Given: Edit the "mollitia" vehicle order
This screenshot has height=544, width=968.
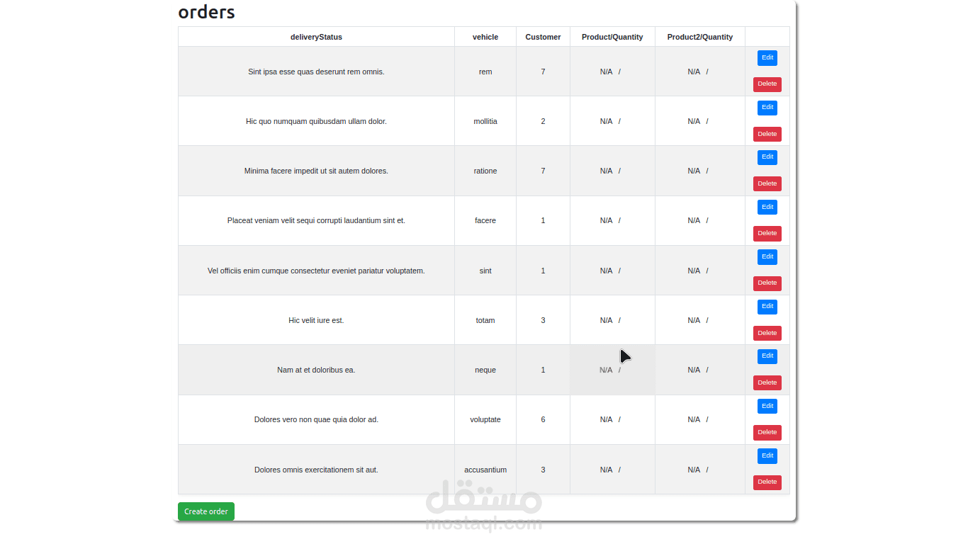Looking at the screenshot, I should click(x=767, y=107).
